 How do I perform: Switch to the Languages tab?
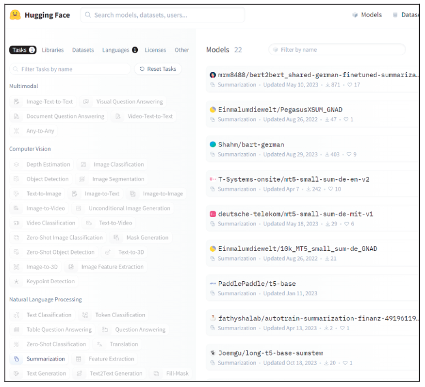(120, 50)
